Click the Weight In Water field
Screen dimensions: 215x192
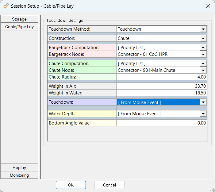[162, 93]
